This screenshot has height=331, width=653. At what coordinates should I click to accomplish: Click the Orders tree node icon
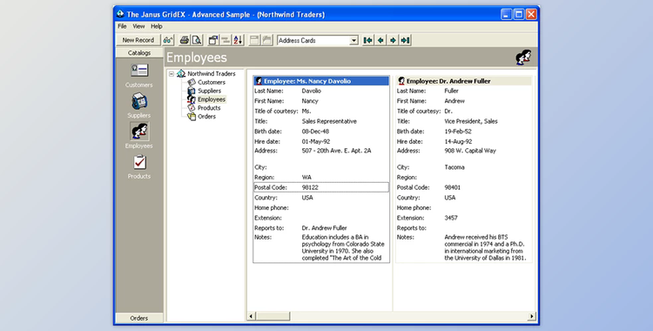pos(192,117)
